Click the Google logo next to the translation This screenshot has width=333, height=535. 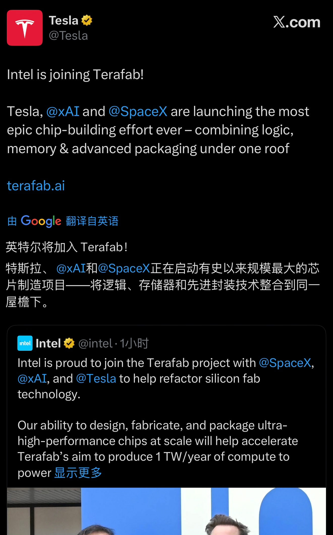point(41,221)
